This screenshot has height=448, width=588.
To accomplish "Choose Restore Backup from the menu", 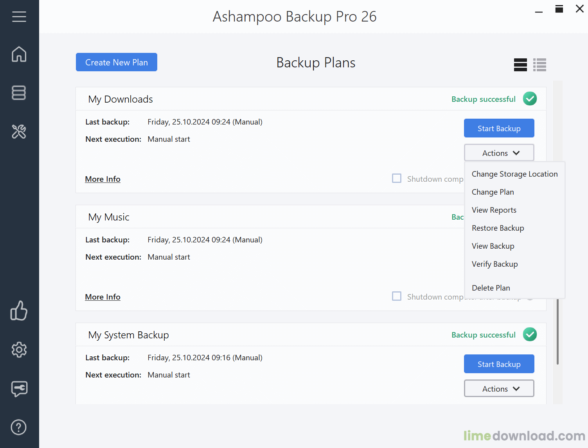I will (x=498, y=228).
